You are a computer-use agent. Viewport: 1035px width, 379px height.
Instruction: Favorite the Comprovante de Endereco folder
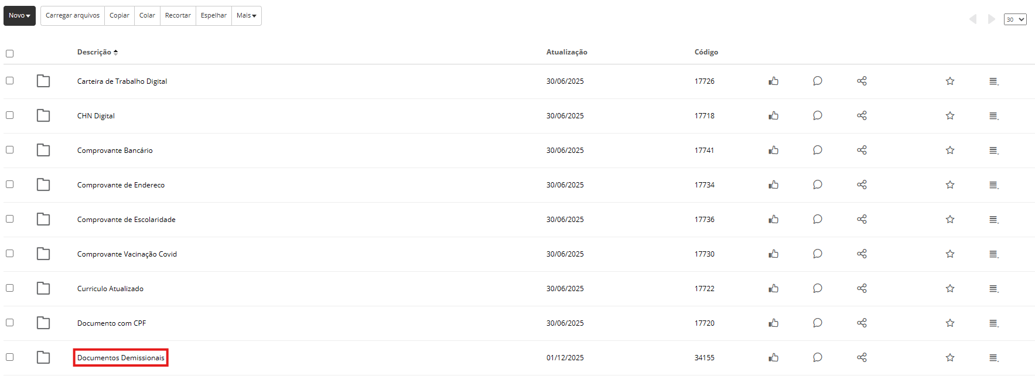pos(950,185)
